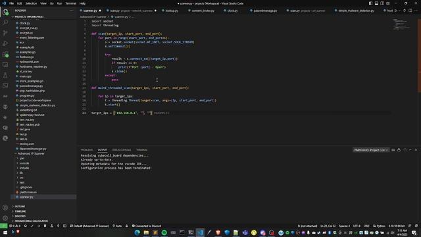Click the PlatformIO serial monitor plug icon
This screenshot has height=237, width=421.
click(59, 226)
